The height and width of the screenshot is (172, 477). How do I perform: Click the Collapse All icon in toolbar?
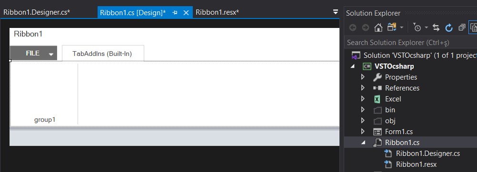tap(462, 27)
